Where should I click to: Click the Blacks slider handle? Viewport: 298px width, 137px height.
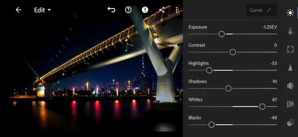pos(211,125)
